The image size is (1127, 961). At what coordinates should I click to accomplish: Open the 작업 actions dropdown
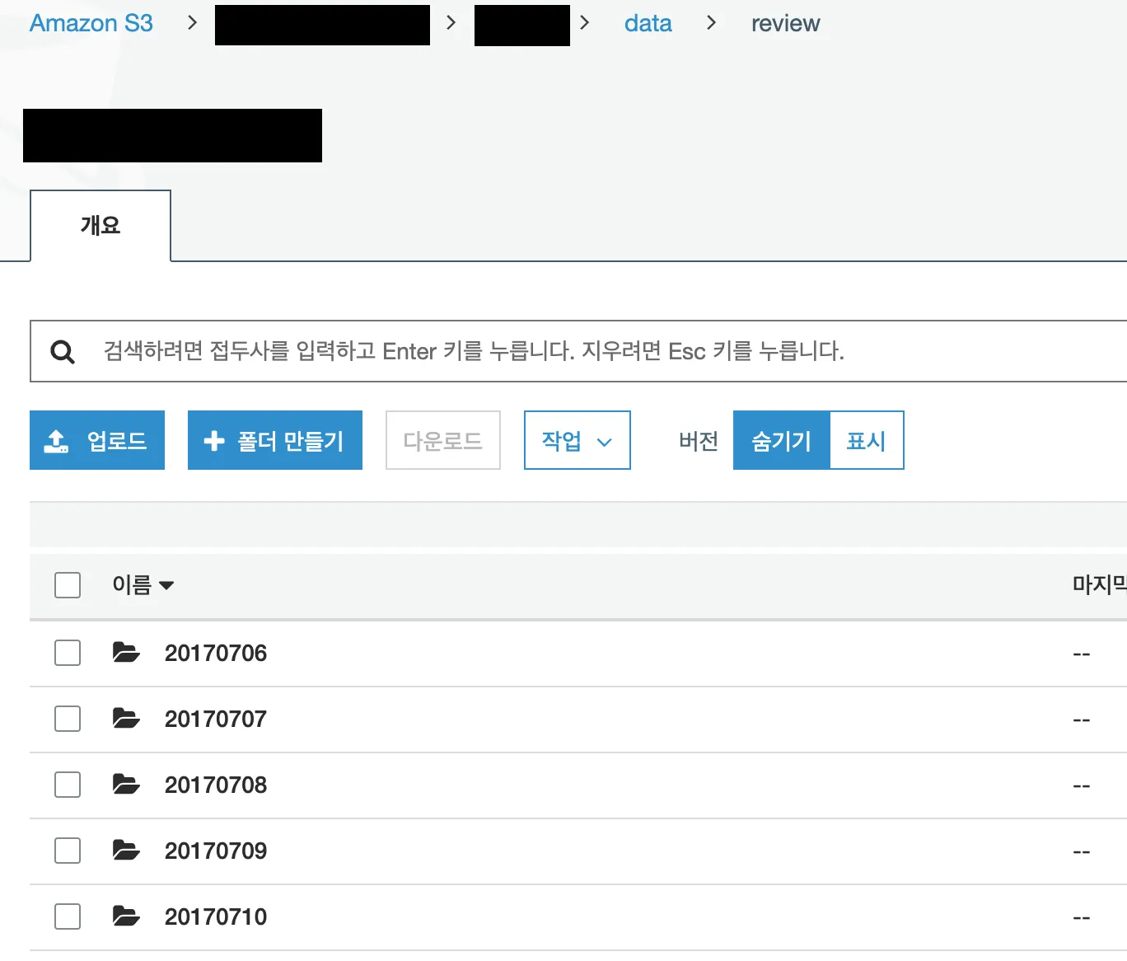[x=577, y=441]
